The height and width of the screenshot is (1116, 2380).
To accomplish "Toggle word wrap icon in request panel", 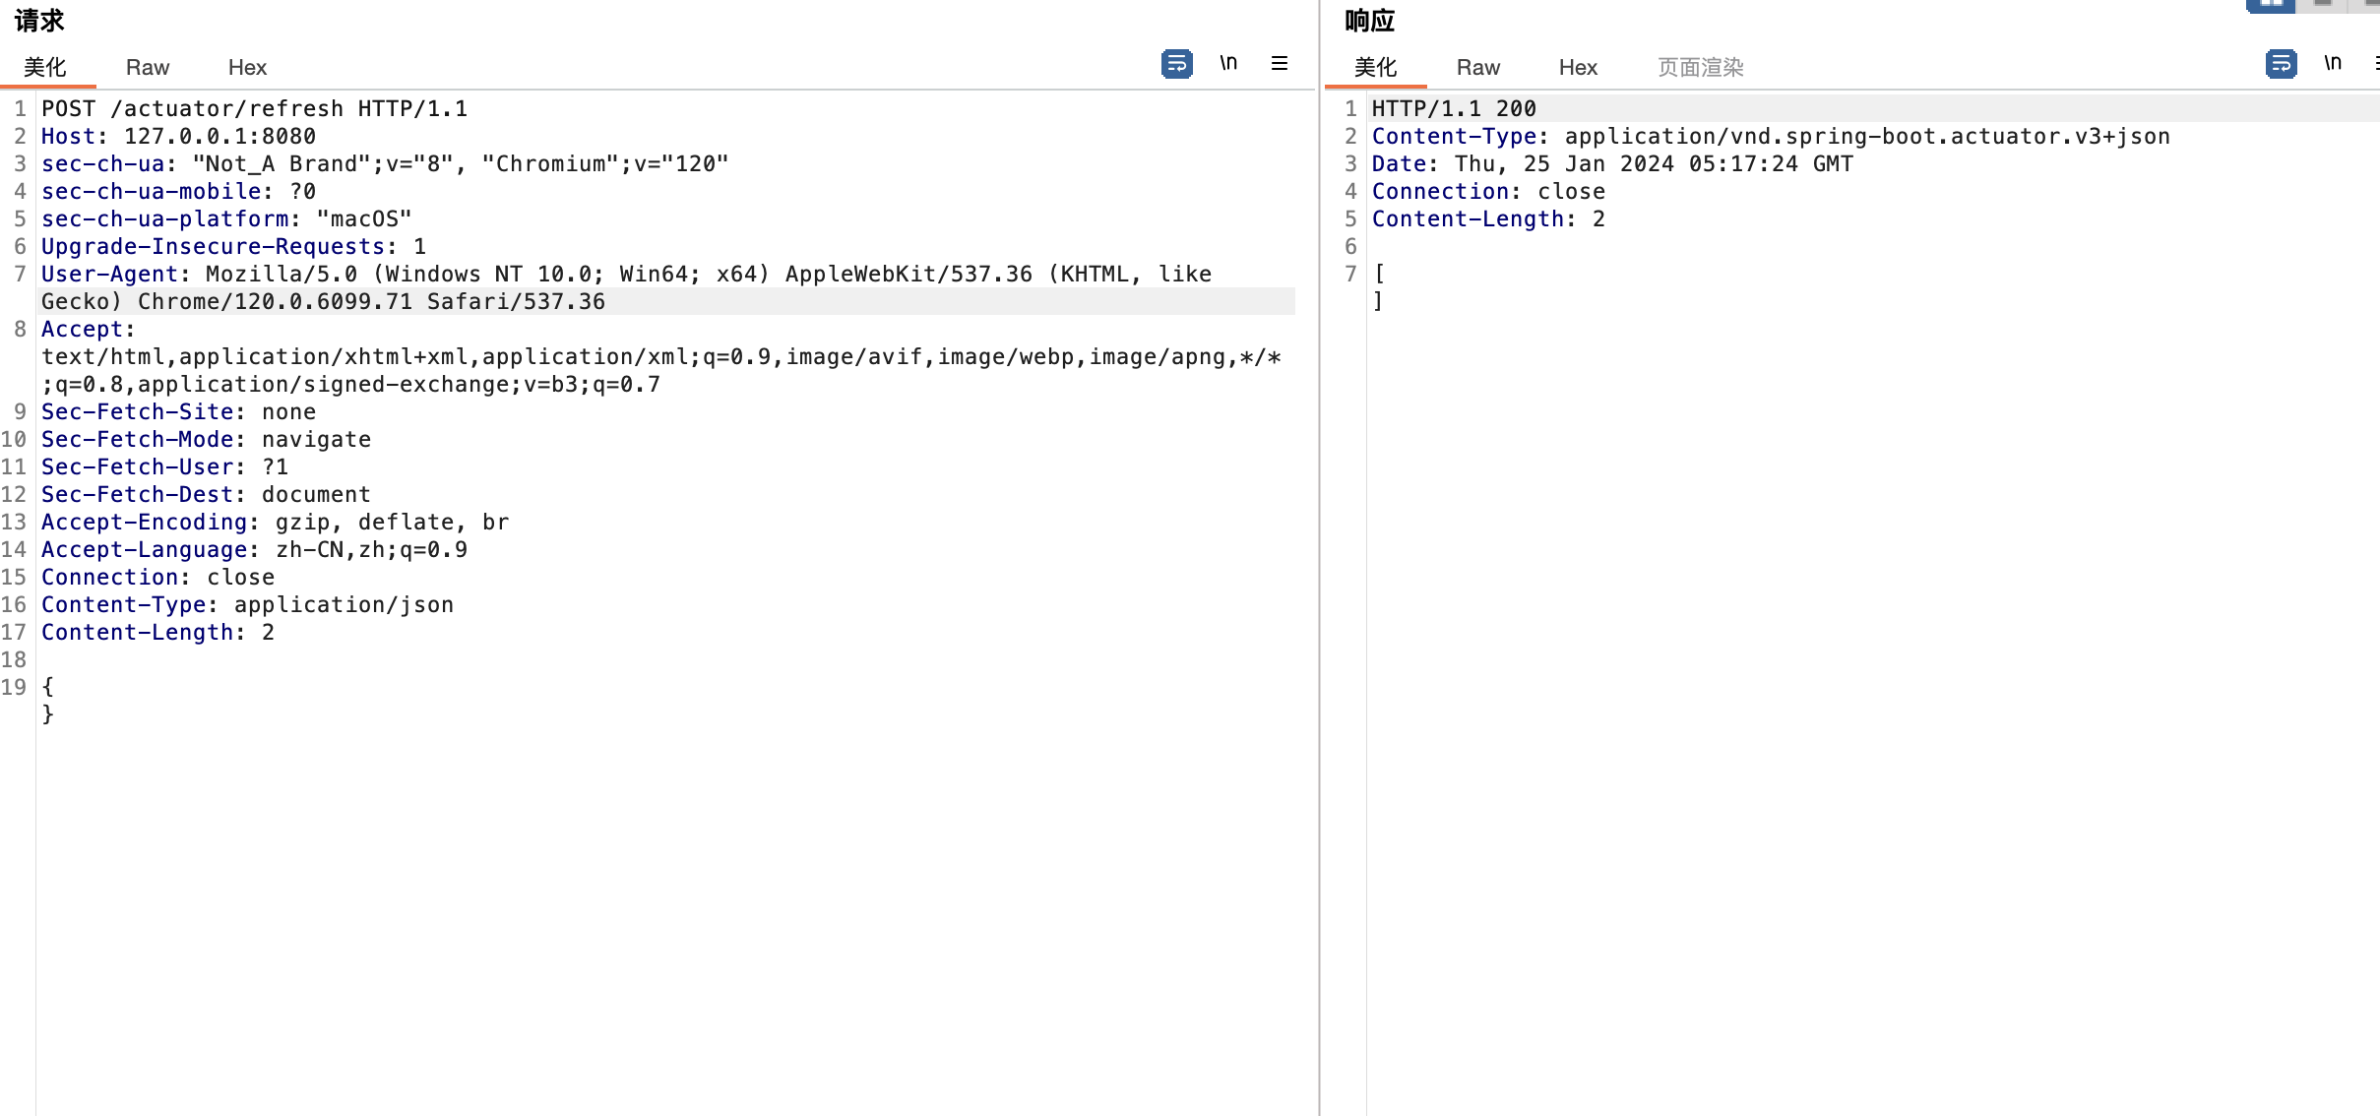I will 1176,64.
